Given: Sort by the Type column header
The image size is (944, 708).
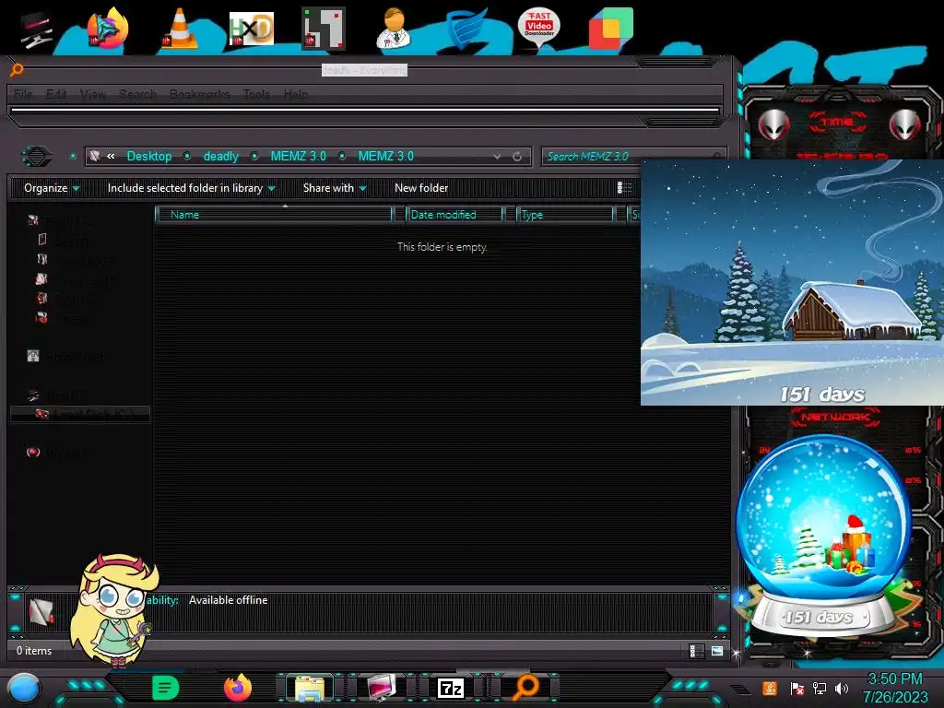Looking at the screenshot, I should point(565,214).
